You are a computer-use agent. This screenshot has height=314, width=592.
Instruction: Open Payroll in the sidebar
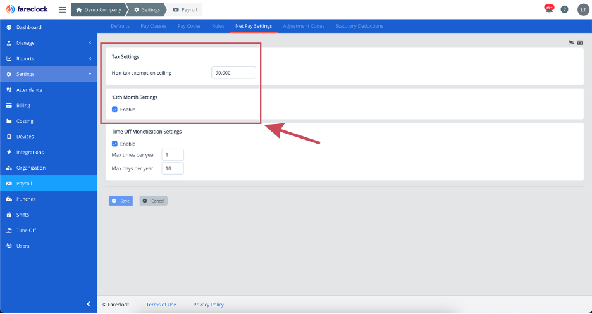pyautogui.click(x=48, y=183)
